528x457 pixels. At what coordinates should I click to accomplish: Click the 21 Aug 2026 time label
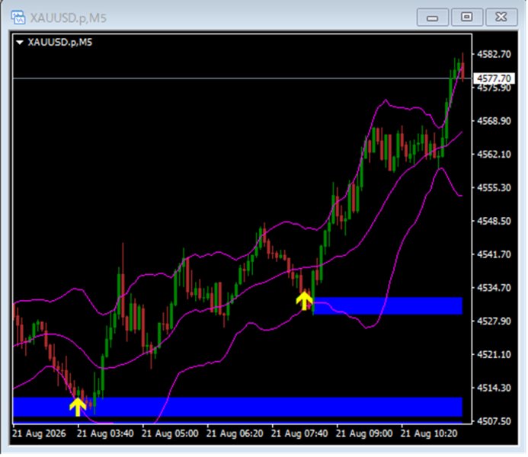[x=40, y=433]
